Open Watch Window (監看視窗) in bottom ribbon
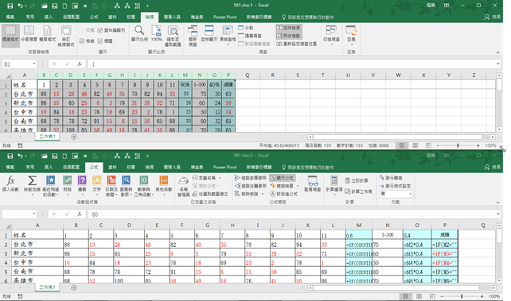Viewport: 511px width, 301px height. pos(313,183)
